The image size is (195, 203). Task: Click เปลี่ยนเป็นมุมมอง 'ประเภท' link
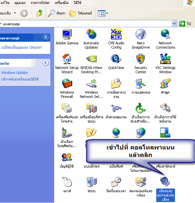pos(22,47)
